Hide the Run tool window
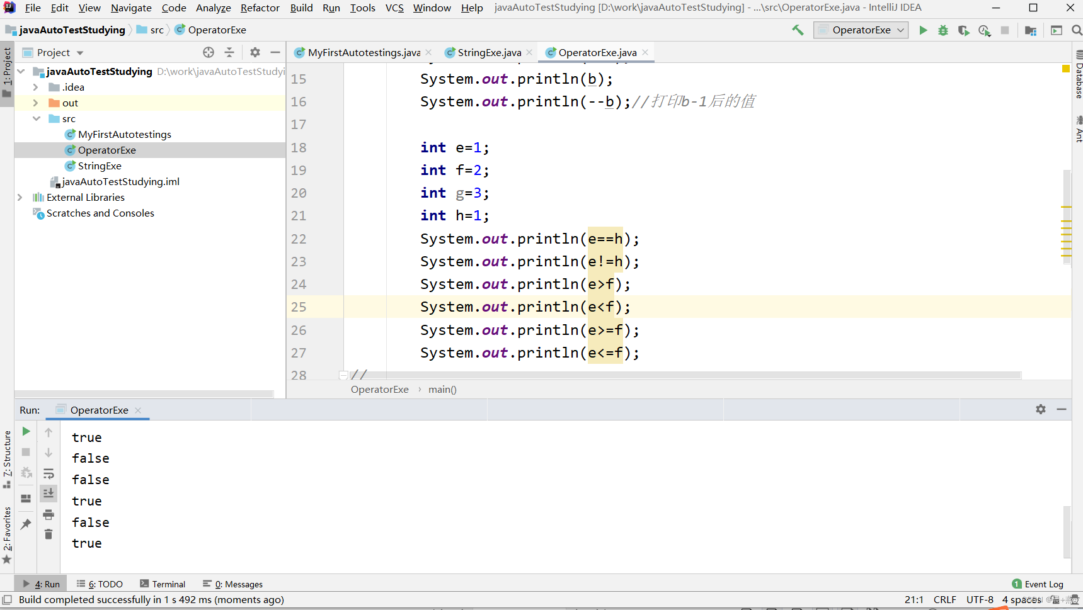Viewport: 1083px width, 610px height. pyautogui.click(x=1062, y=409)
